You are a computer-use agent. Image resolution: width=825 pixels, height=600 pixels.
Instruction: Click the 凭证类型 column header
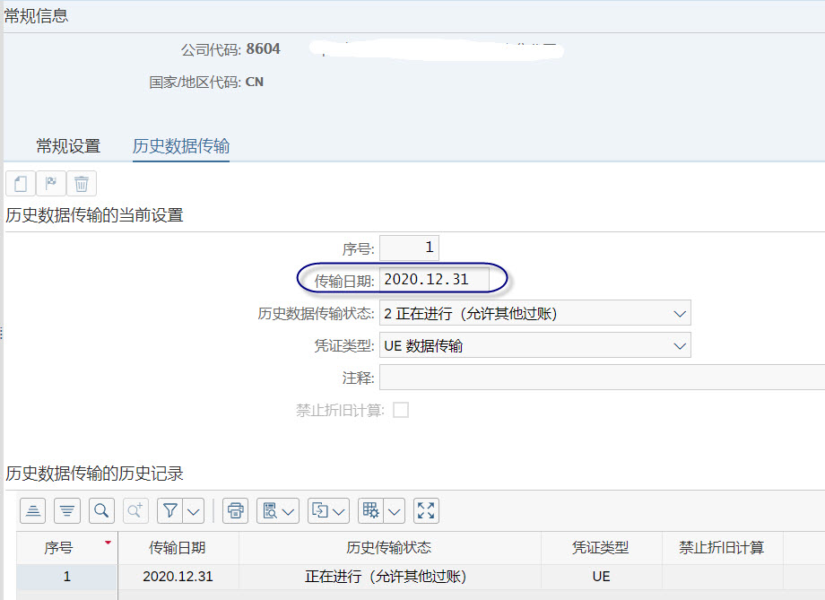coord(601,548)
